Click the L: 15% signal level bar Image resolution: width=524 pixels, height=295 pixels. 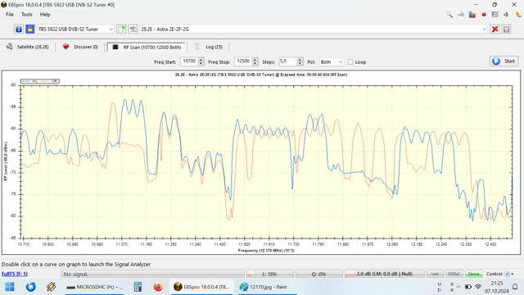coord(269,274)
